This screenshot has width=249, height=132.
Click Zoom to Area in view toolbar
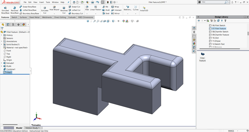point(98,21)
